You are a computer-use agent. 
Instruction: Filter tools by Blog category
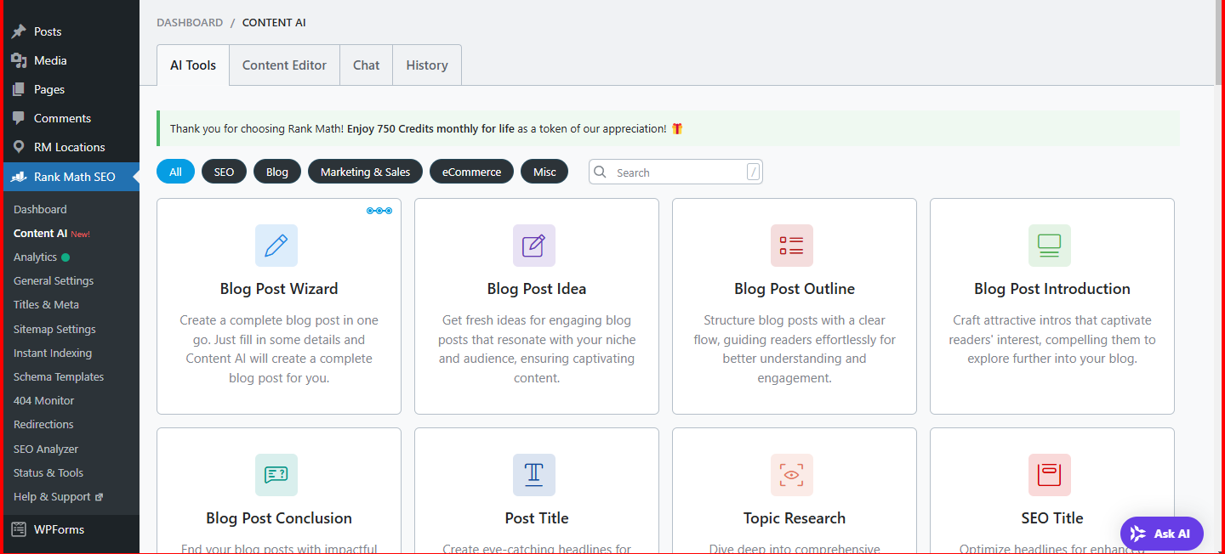[x=277, y=172]
